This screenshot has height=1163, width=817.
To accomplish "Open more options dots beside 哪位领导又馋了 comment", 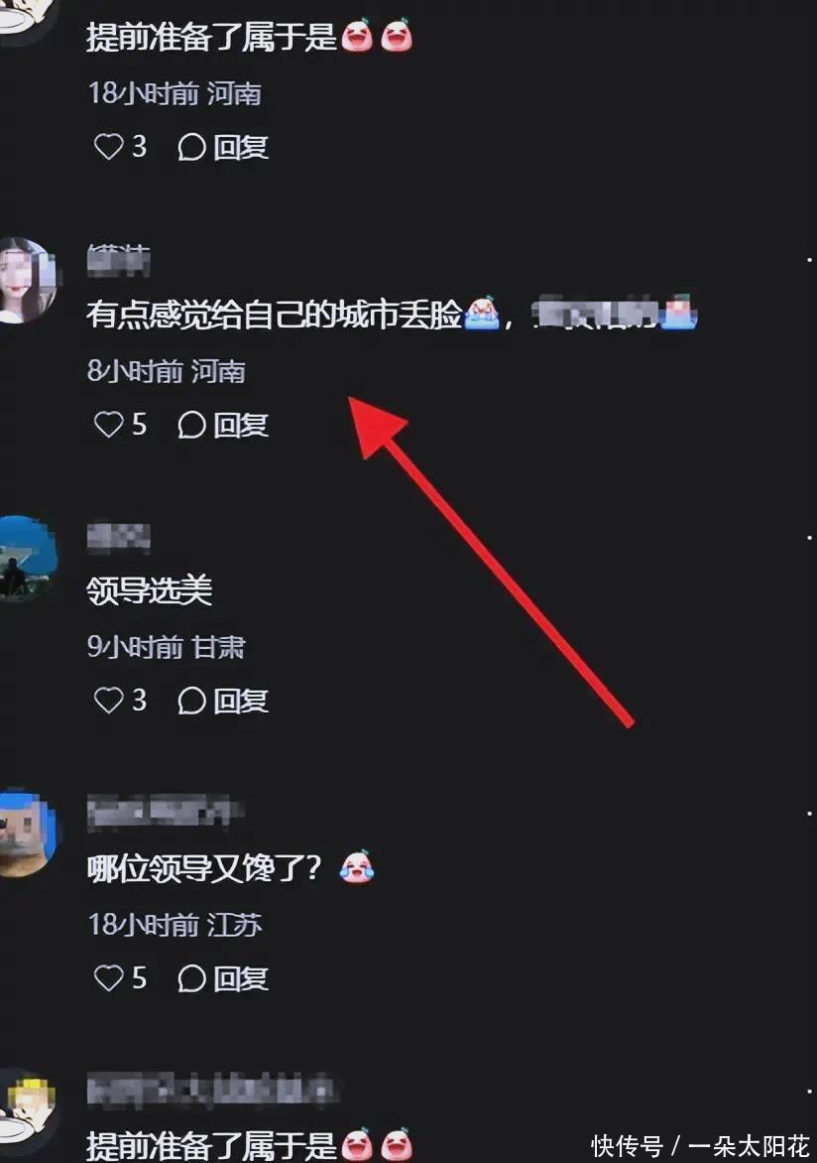I will point(809,814).
